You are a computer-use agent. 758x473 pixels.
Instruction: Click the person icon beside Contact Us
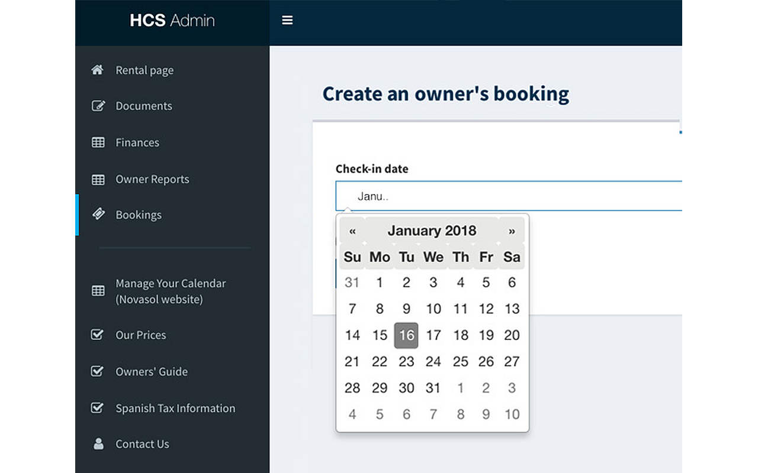(98, 444)
